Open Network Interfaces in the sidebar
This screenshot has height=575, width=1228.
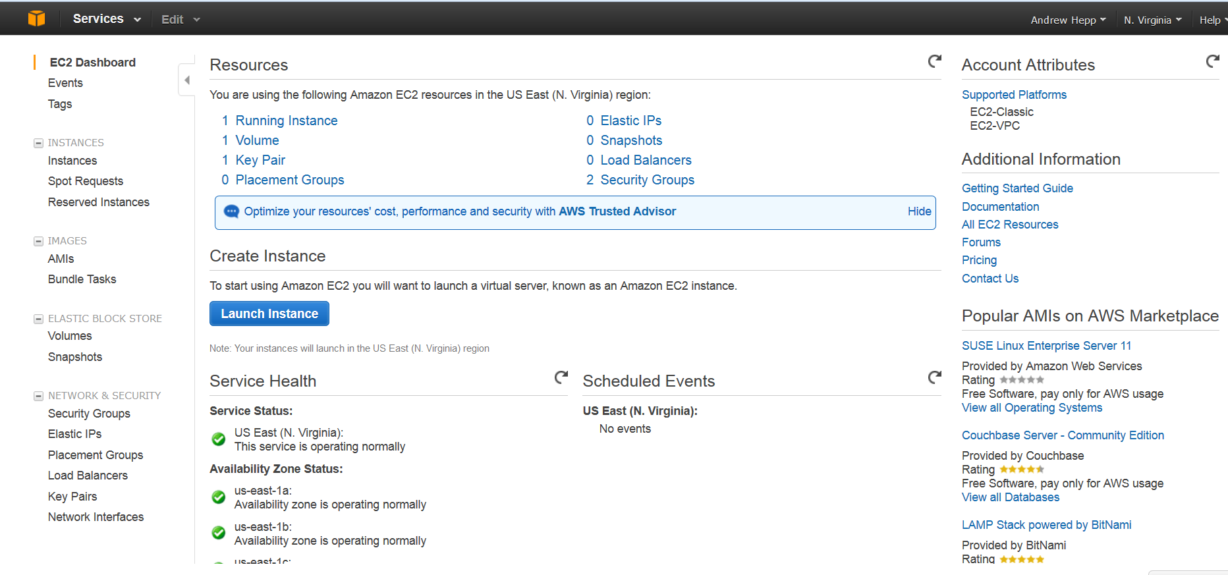coord(96,517)
